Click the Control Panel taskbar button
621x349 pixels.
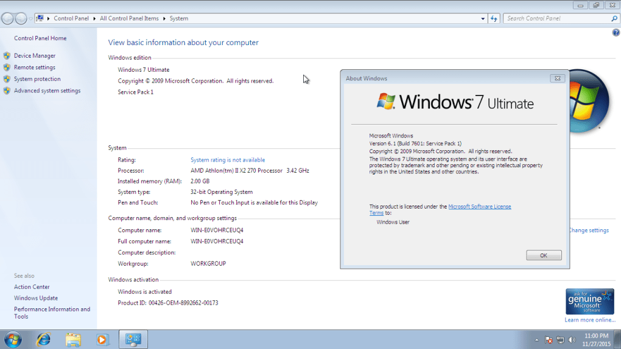(133, 339)
